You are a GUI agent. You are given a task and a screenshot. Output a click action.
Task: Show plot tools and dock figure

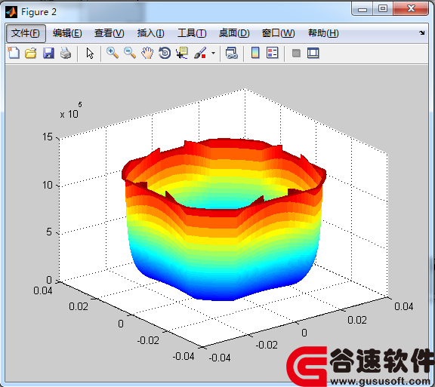pyautogui.click(x=313, y=53)
